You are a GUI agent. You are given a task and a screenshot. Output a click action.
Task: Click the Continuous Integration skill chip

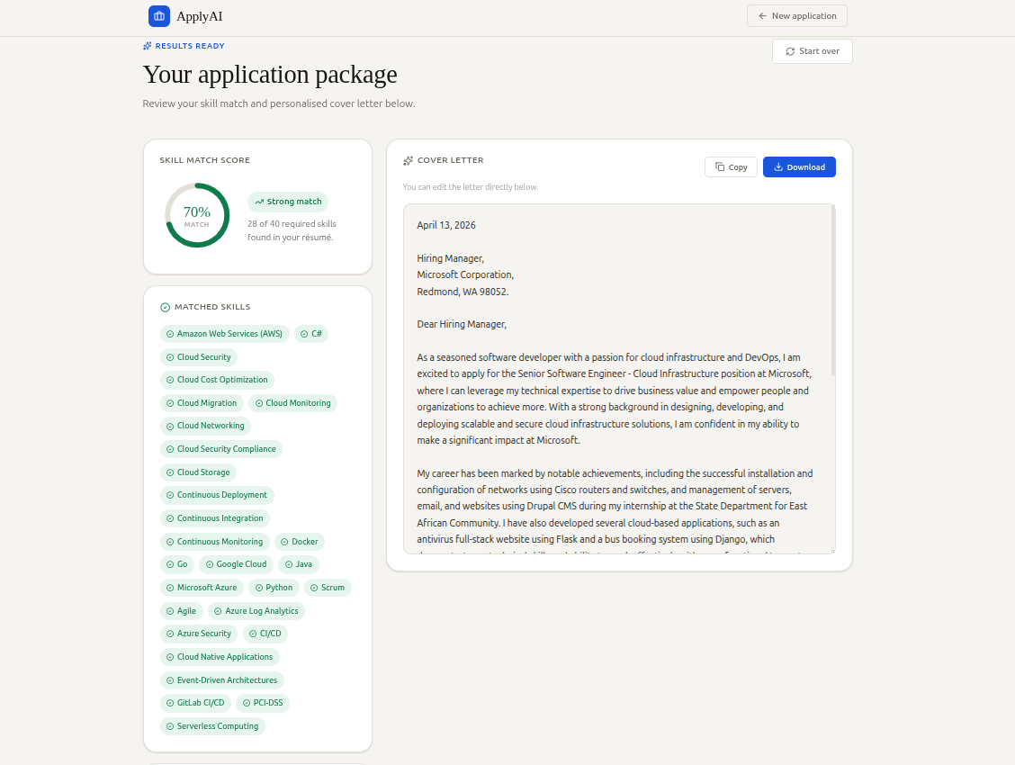pyautogui.click(x=215, y=518)
